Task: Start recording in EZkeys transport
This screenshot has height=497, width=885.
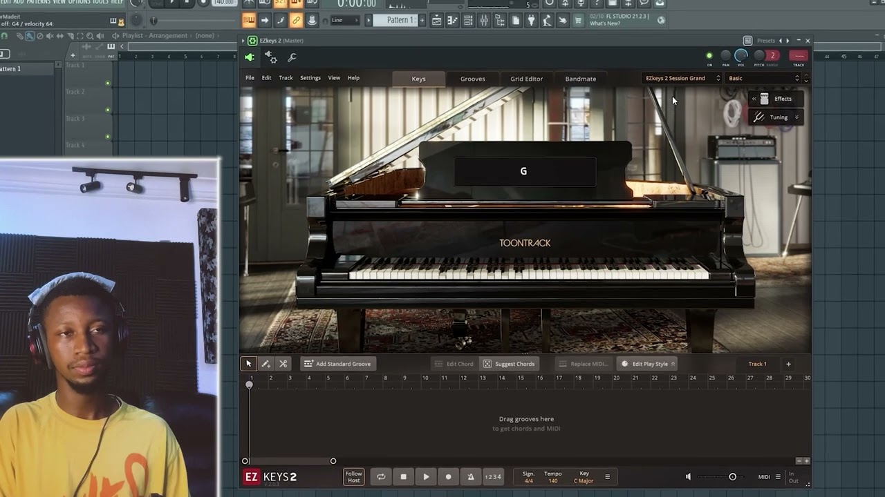Action: [x=448, y=477]
